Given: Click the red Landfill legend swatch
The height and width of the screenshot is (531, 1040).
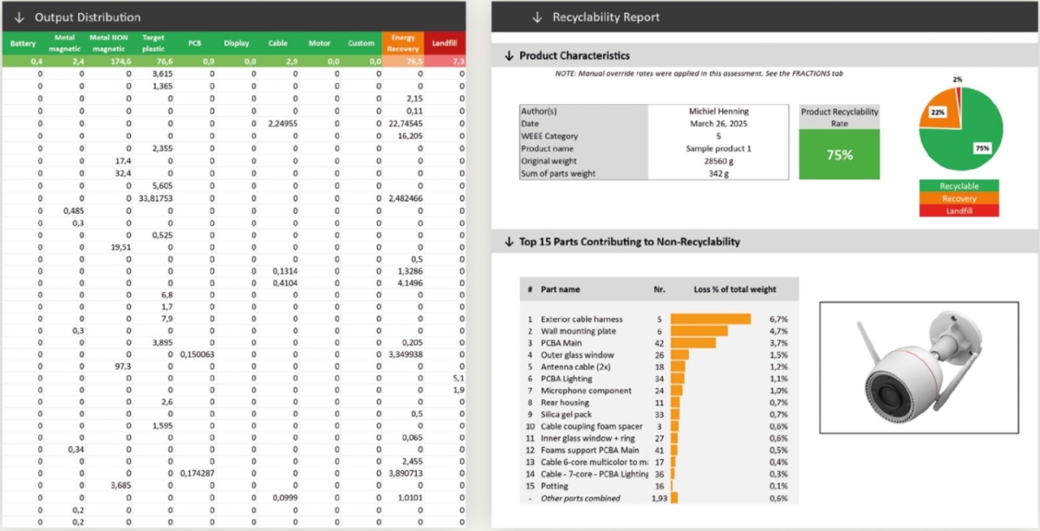Looking at the screenshot, I should coord(959,210).
